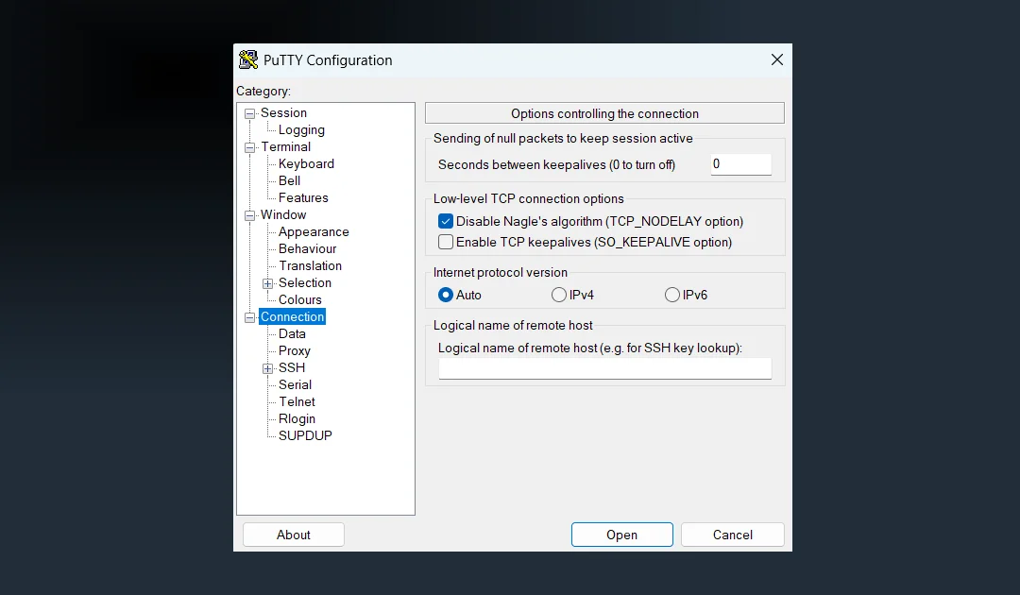The image size is (1020, 595).
Task: Select IPv6 protocol radio button
Action: point(672,295)
